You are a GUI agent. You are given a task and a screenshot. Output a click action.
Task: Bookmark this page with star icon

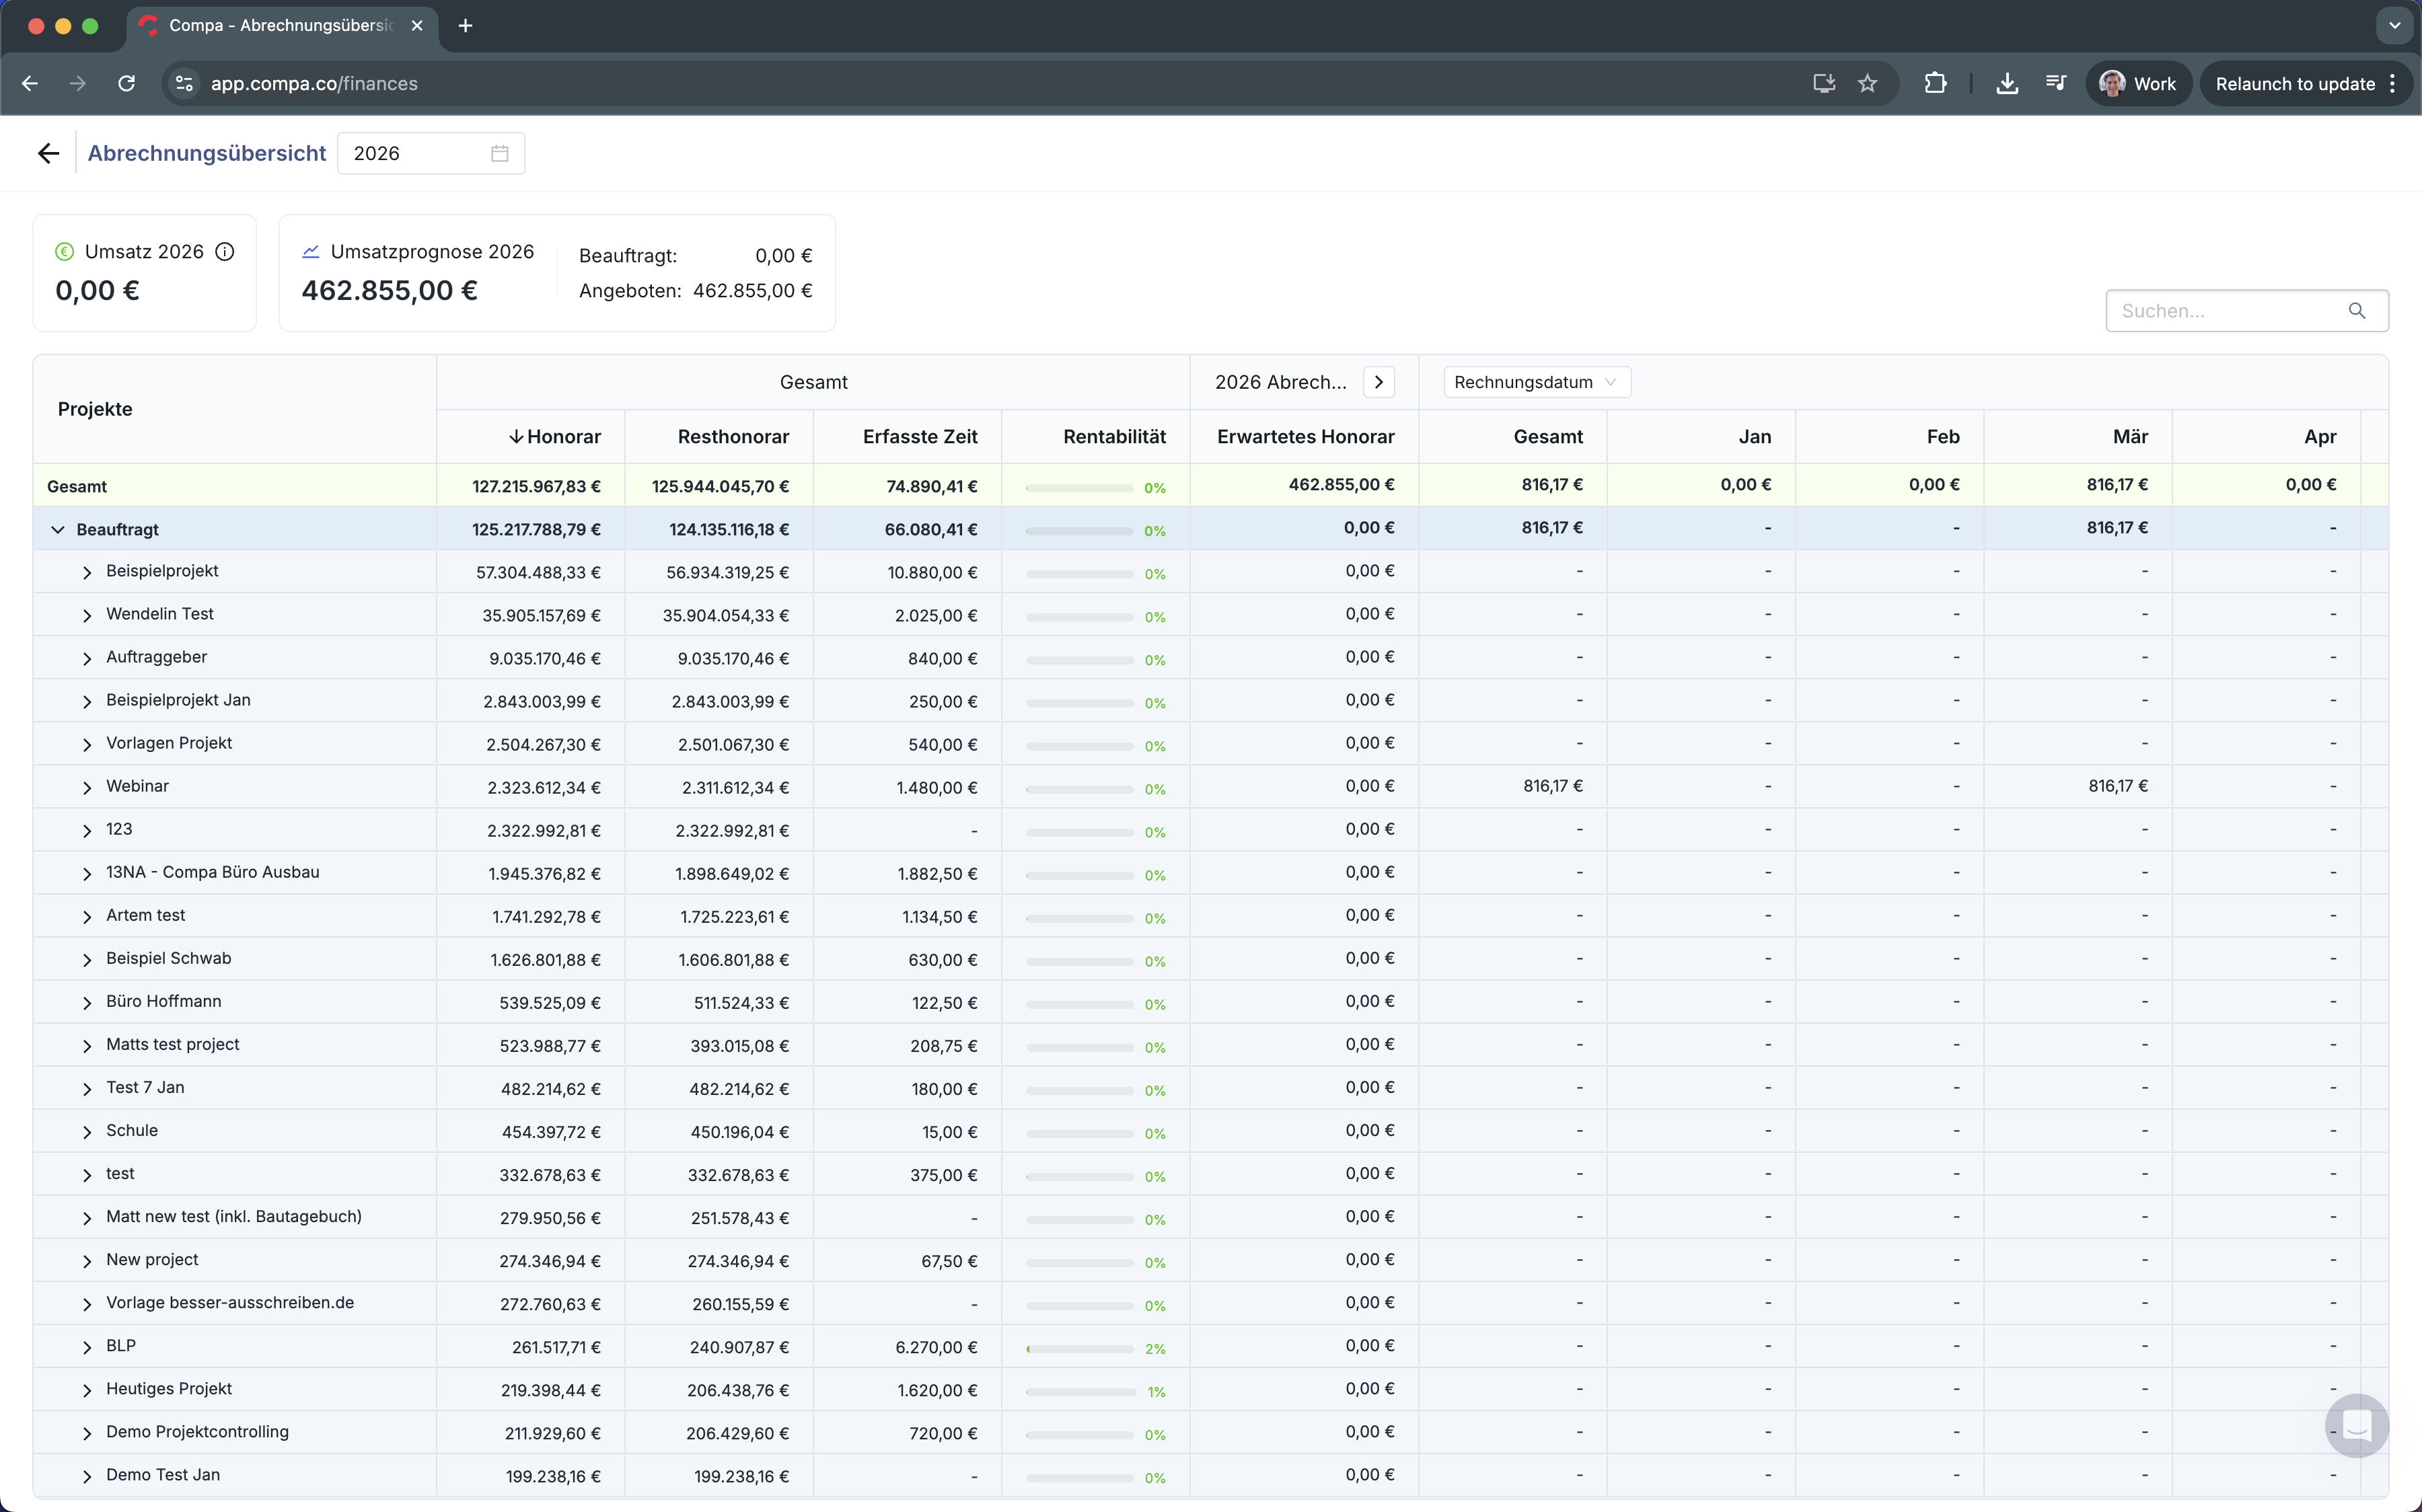pyautogui.click(x=1867, y=84)
